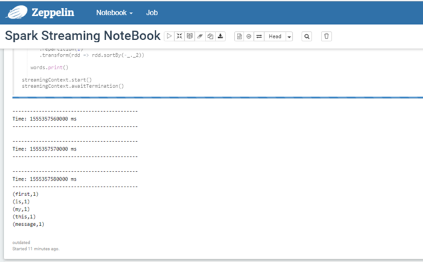Screen dimensions: 423x262
Task: Click output line Time: 1555357570000 ms
Action: click(x=45, y=149)
